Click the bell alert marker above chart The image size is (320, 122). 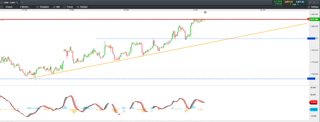pos(205,13)
